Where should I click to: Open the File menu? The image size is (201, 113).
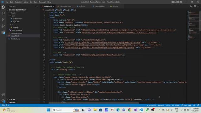[x=7, y=2]
